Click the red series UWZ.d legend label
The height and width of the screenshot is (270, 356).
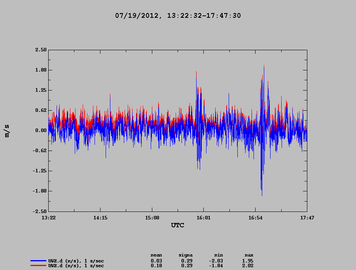[x=76, y=266]
